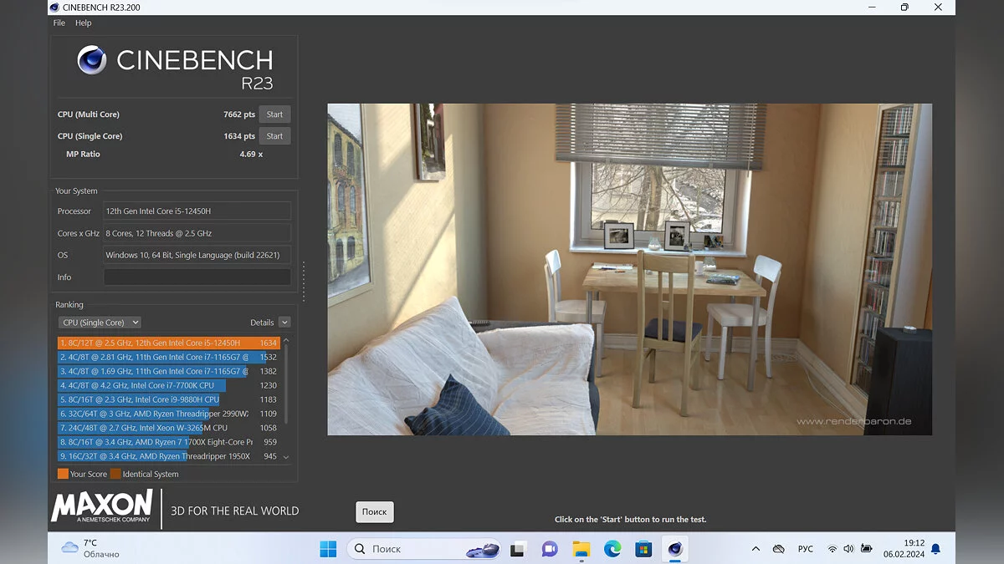Expand the CPU (Single Core) ranking dropdown
This screenshot has height=564, width=1004.
coord(100,323)
